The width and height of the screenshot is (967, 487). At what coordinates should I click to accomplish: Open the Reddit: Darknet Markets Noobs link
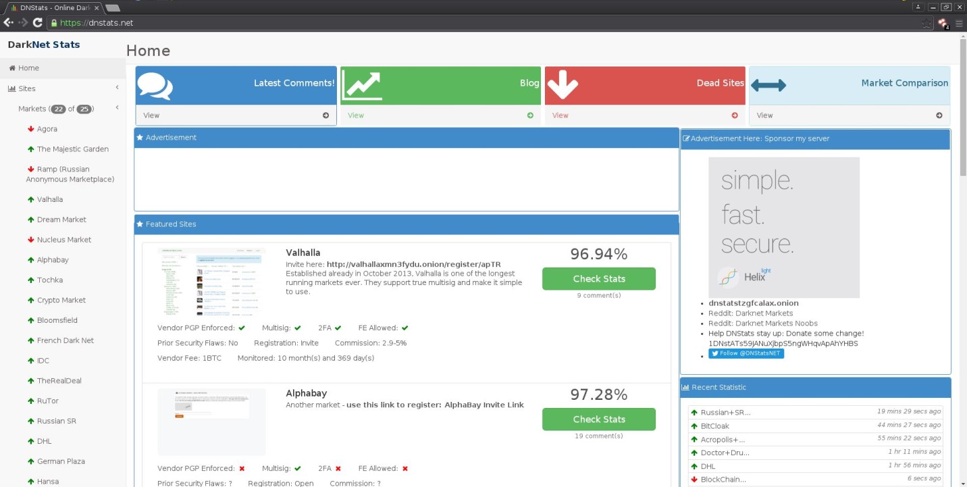(x=763, y=324)
